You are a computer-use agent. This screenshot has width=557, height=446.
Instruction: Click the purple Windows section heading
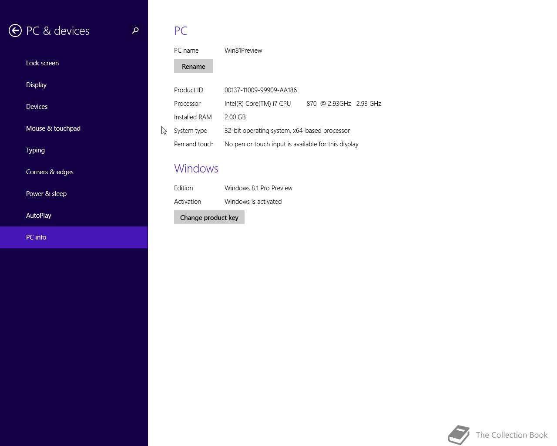click(196, 169)
